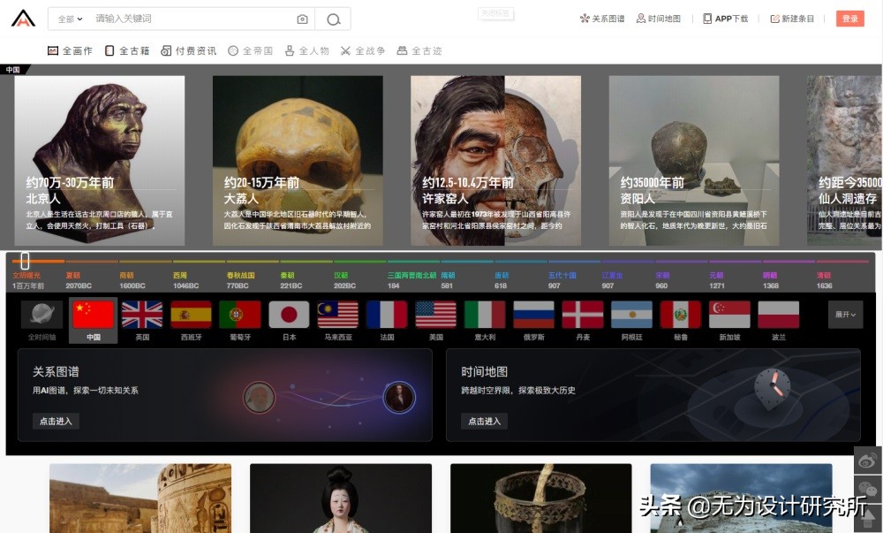
Task: Select the 全帝国 (All Empires) icon
Action: pos(245,50)
